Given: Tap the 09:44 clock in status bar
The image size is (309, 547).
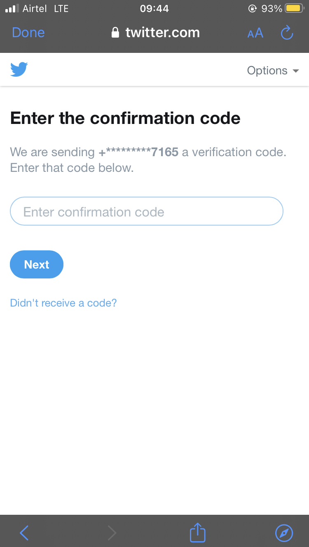Looking at the screenshot, I should pos(154,8).
